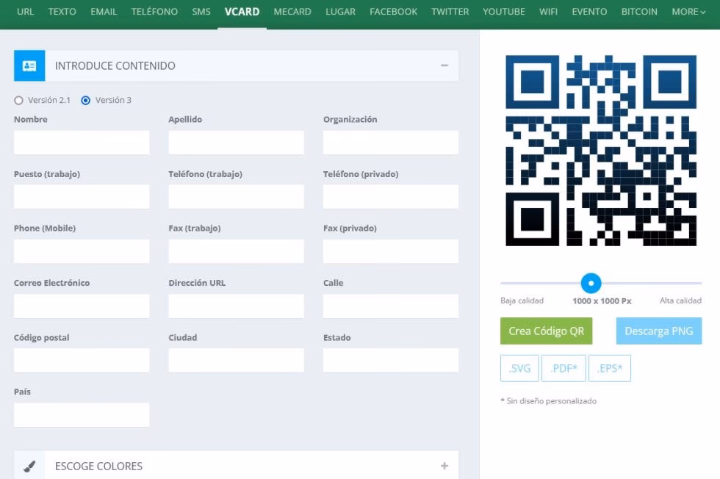Focus the Fax (trabajo) field
The width and height of the screenshot is (720, 479).
236,251
